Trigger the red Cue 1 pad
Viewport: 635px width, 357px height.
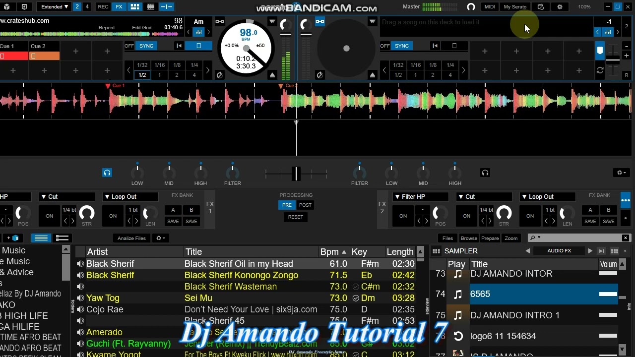pos(14,56)
